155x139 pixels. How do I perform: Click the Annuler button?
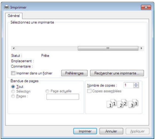pos(111,131)
